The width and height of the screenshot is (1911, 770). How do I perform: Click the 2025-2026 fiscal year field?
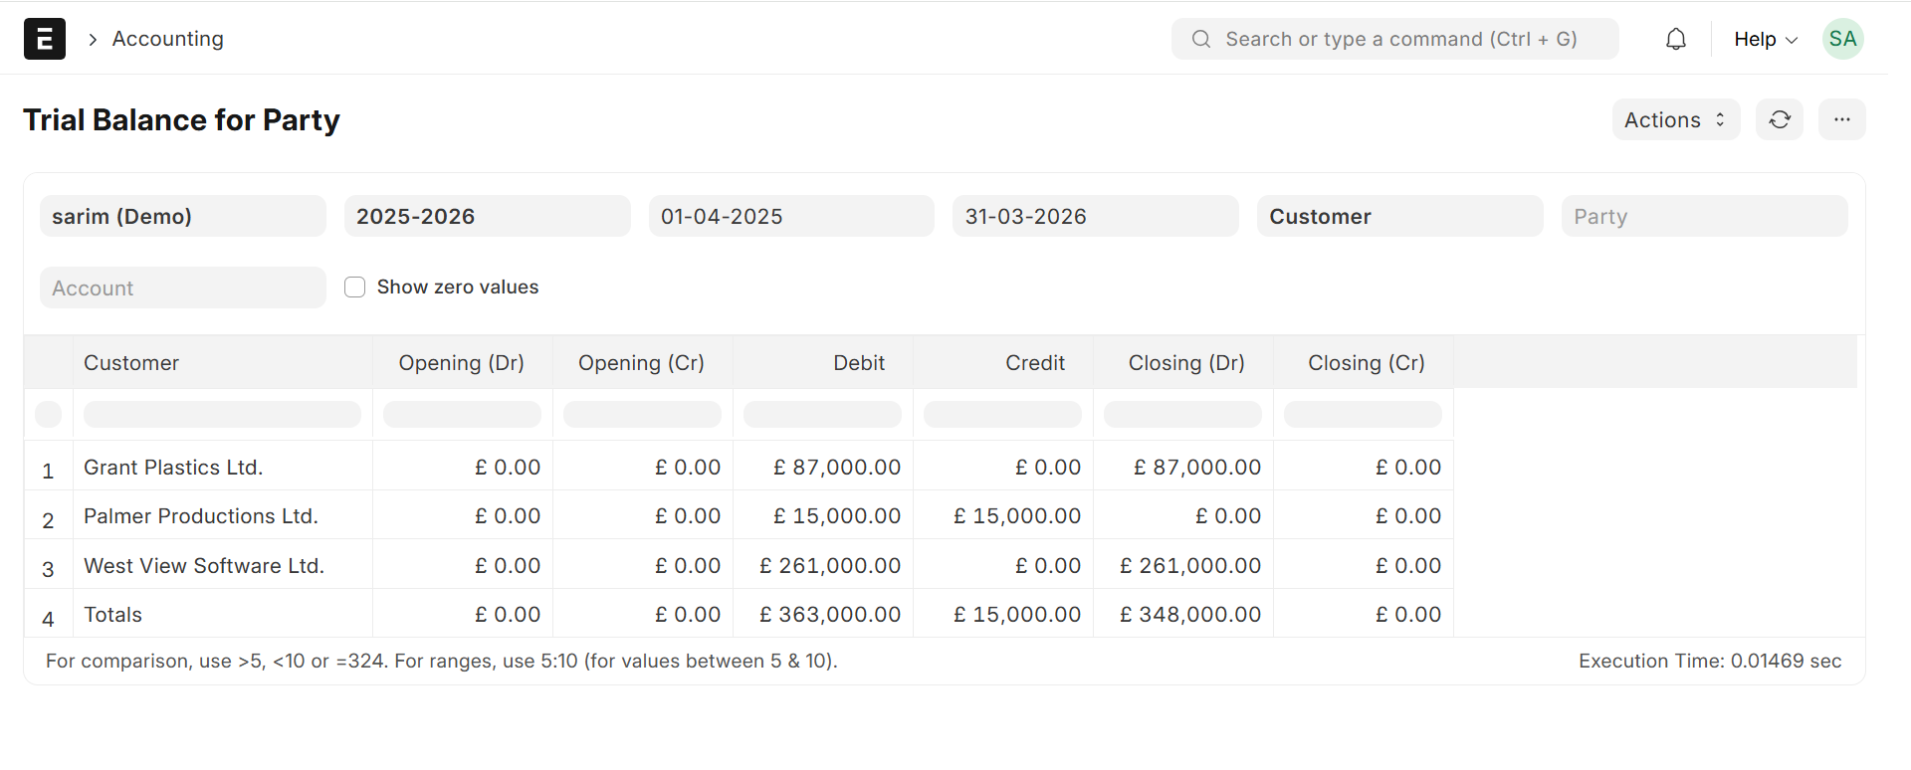tap(487, 216)
